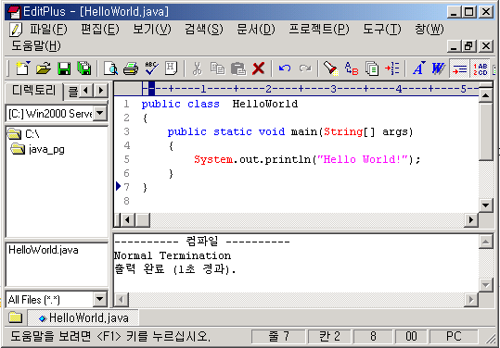Screen dimensions: 500x348
Task: Click the line 7 marker arrow in margin
Action: tap(119, 186)
